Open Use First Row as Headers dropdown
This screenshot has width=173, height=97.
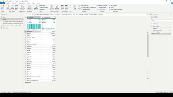[88, 8]
